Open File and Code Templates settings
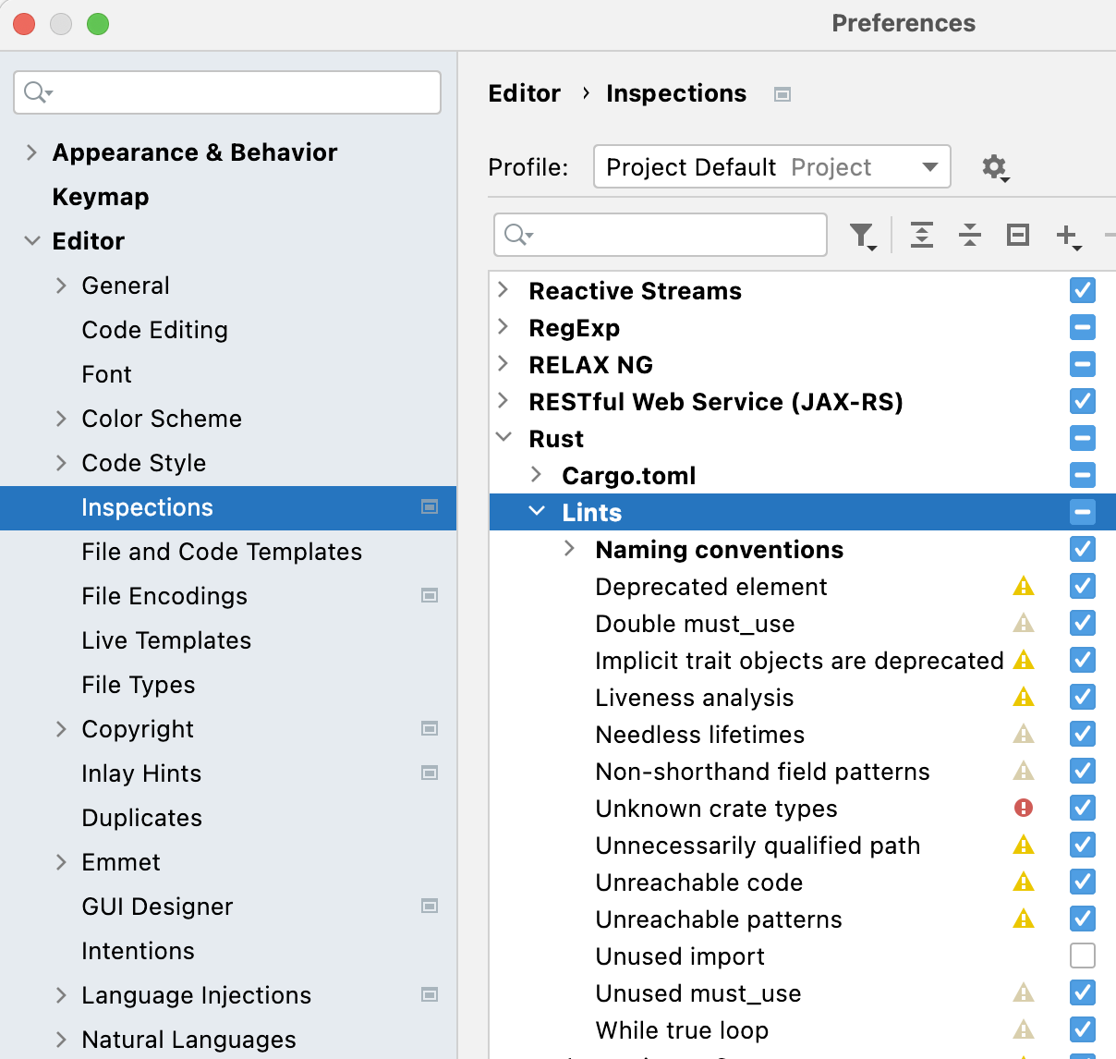This screenshot has height=1059, width=1116. (222, 552)
